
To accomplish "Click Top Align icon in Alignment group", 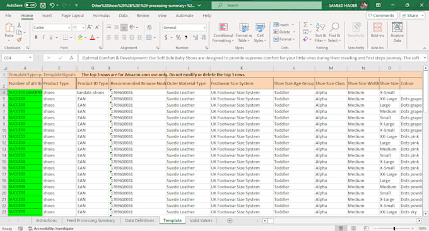I will click(109, 27).
